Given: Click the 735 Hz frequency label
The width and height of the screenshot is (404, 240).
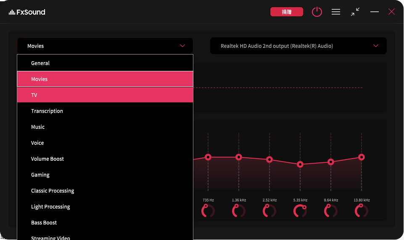Looking at the screenshot, I should click(x=208, y=200).
